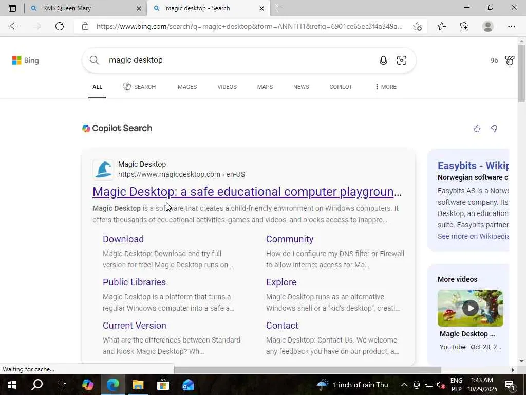Viewport: 526px width, 395px height.
Task: Switch to COPILOT tab
Action: click(341, 87)
